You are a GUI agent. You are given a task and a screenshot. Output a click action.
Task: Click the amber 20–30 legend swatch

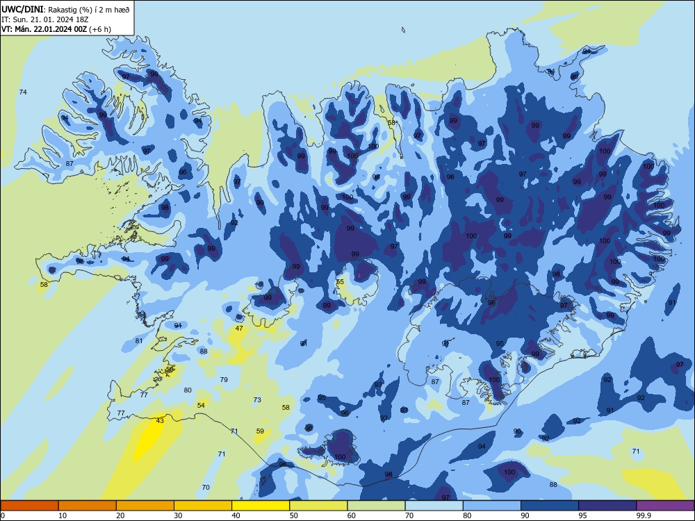pos(145,506)
